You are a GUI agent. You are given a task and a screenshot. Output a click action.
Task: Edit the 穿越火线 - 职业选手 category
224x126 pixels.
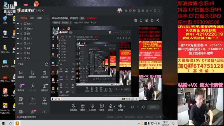pos(62,23)
